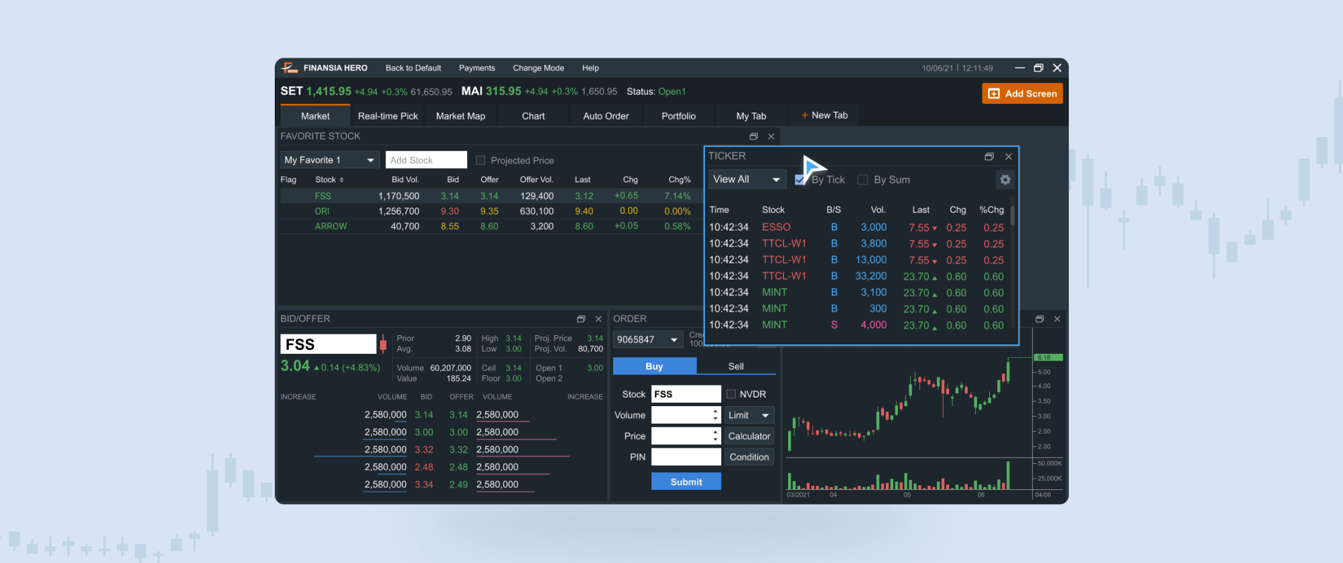Click the red candlestick icon beside FSS
Viewport: 1343px width, 563px height.
pos(383,345)
